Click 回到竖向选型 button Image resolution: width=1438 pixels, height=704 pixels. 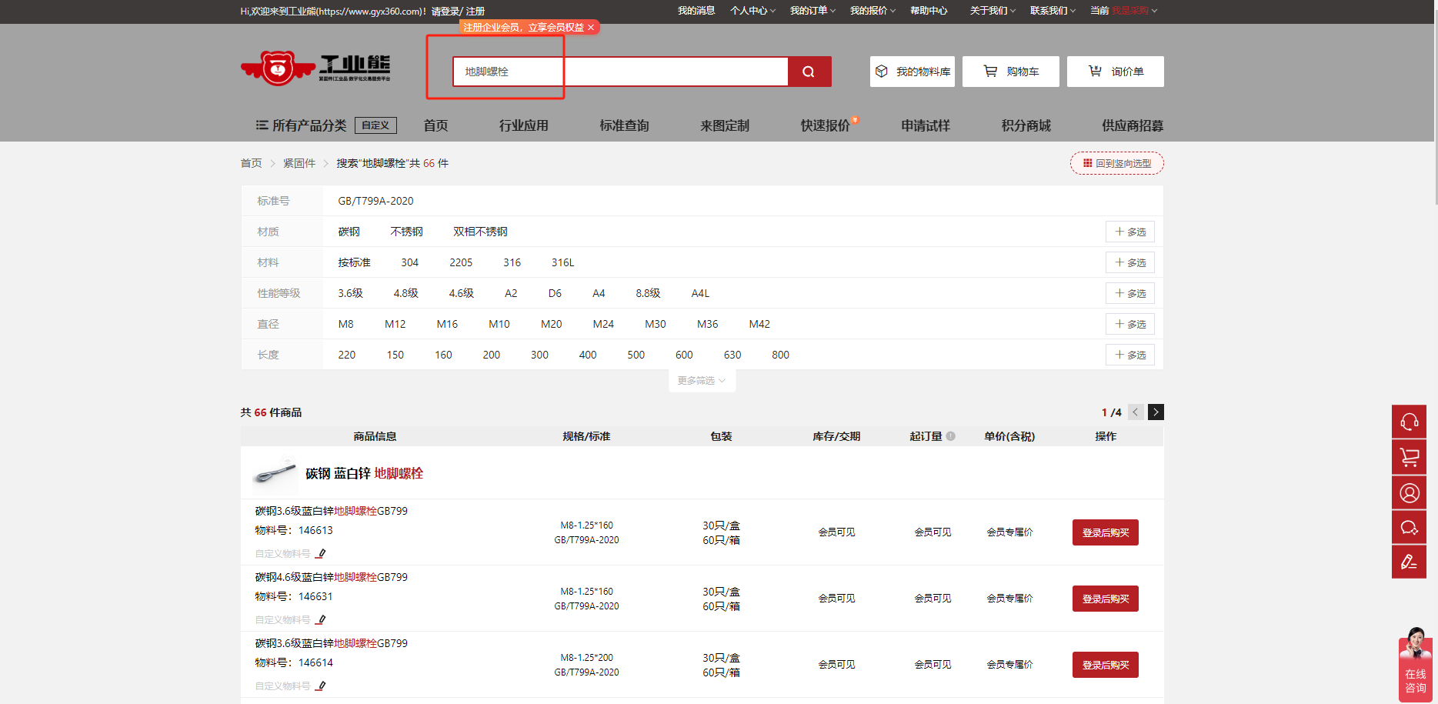pos(1116,163)
